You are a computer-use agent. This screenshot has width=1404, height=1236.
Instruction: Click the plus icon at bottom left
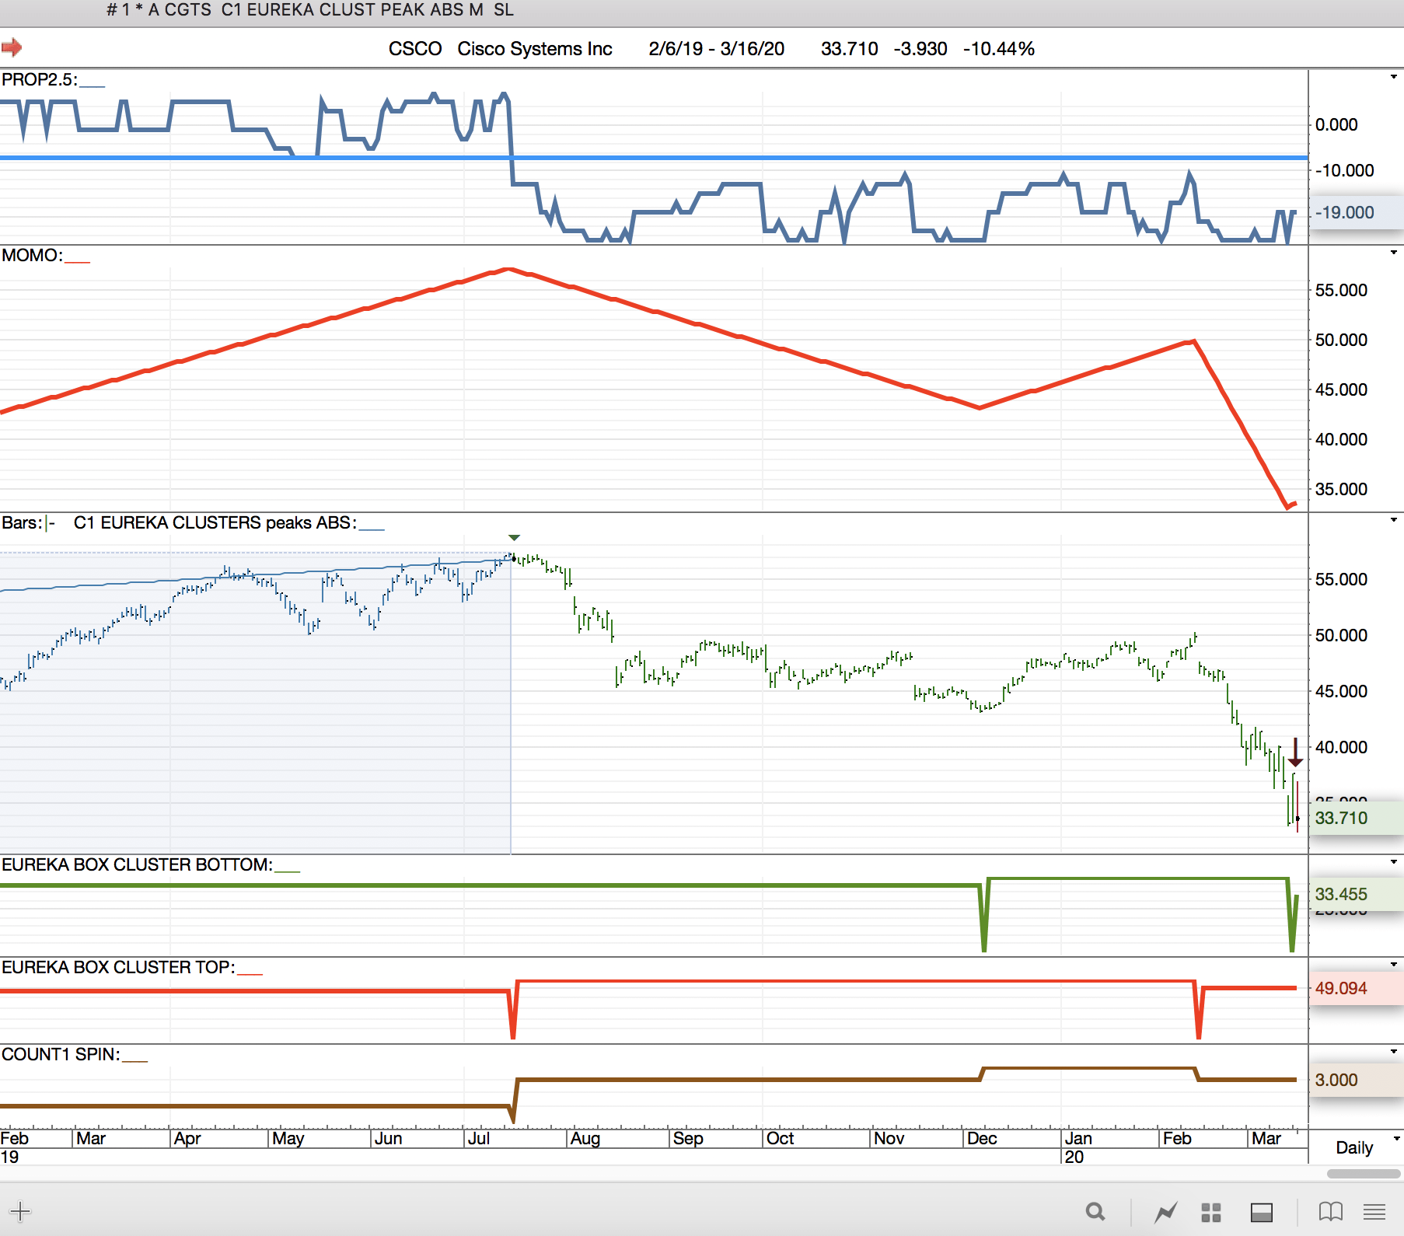click(20, 1211)
